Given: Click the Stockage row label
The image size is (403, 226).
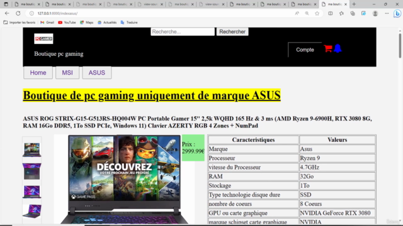Looking at the screenshot, I should [253, 186].
